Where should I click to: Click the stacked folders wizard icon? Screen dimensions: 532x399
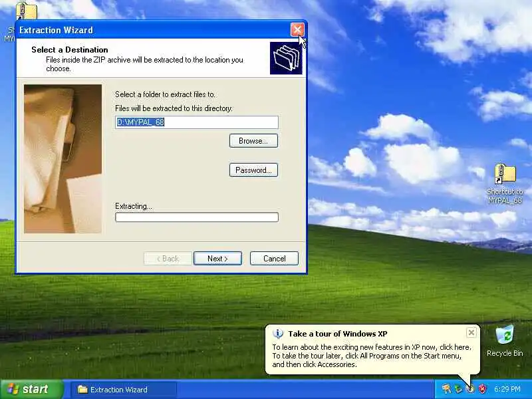tap(286, 58)
